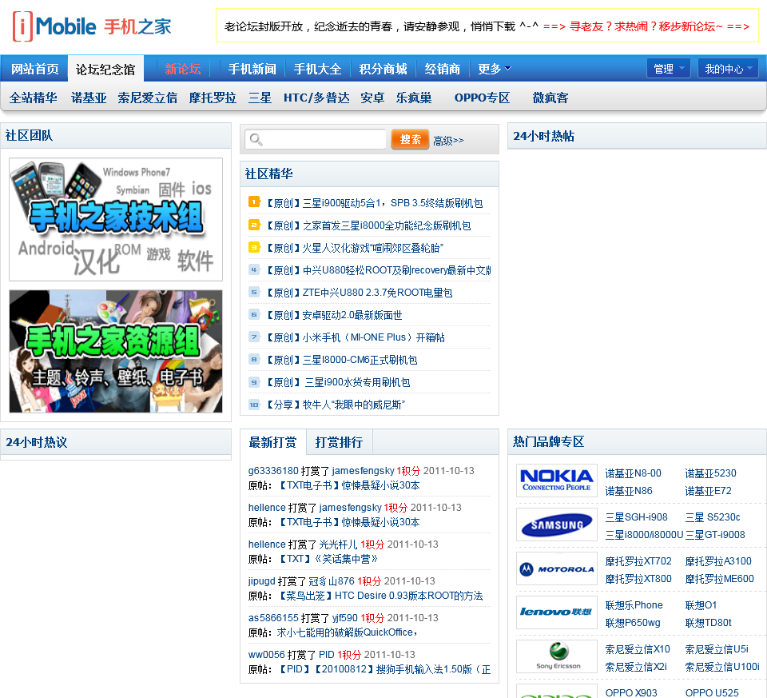Open the 三星SGH-i908 model link
The height and width of the screenshot is (698, 767).
click(x=637, y=517)
